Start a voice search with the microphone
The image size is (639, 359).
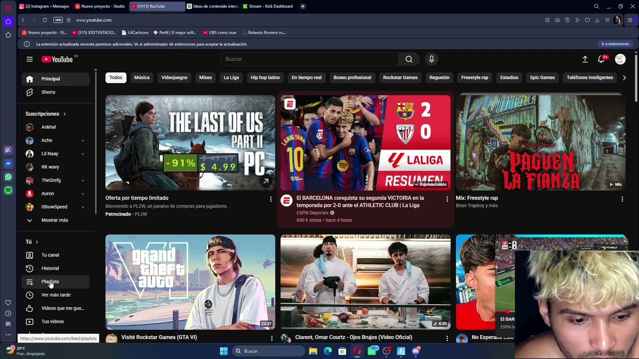(432, 59)
